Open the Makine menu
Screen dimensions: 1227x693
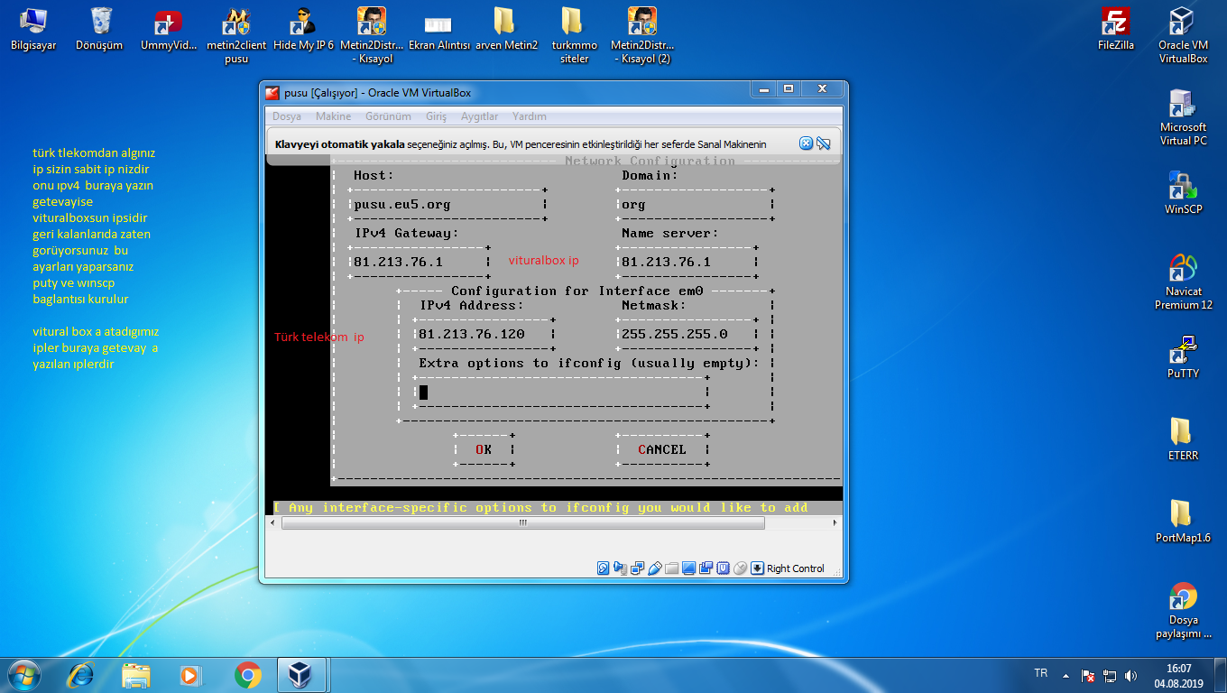333,116
